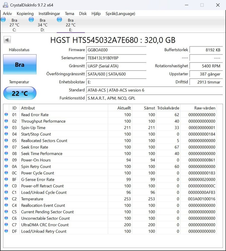Open the Språk(Language) menu
The image size is (226, 251).
tap(120, 13)
